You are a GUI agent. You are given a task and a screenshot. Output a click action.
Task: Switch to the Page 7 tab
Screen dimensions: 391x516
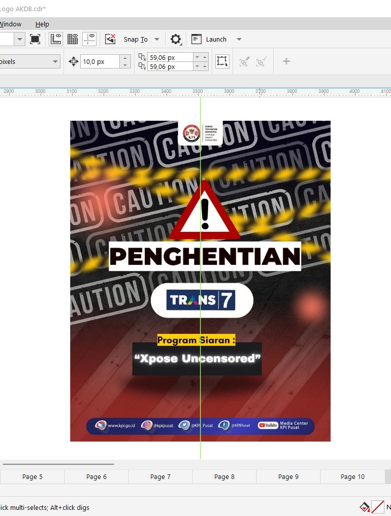click(160, 476)
